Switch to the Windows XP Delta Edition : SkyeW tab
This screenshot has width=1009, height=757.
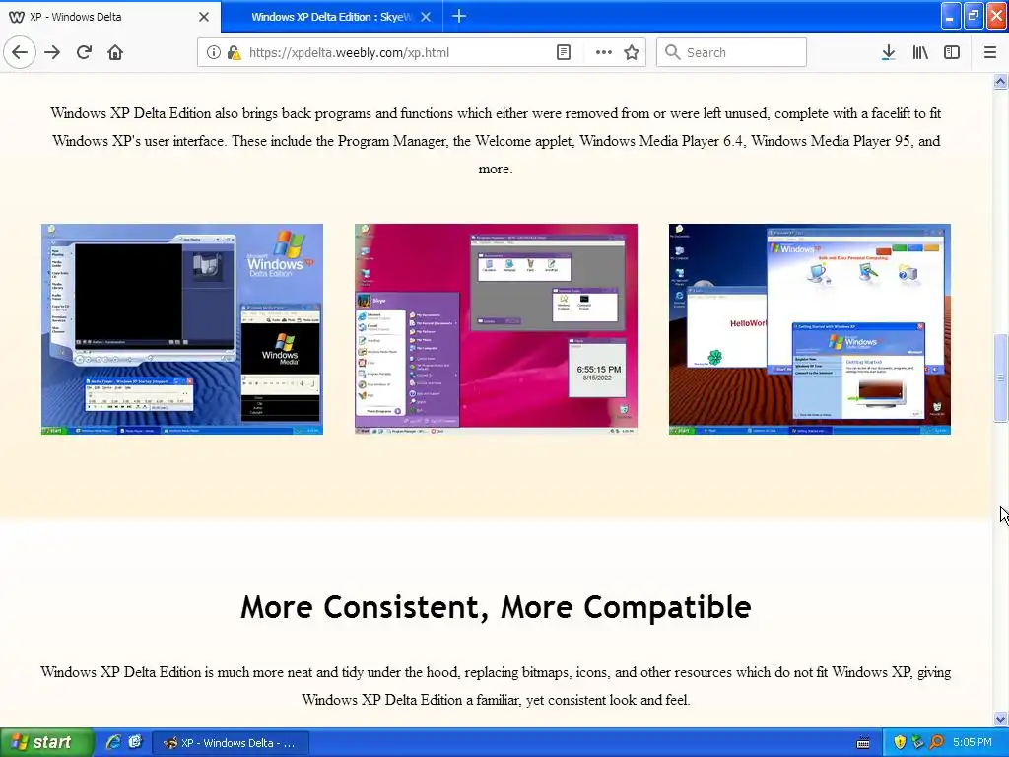(332, 17)
